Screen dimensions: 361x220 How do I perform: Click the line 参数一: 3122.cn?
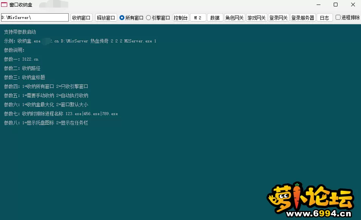[21, 59]
